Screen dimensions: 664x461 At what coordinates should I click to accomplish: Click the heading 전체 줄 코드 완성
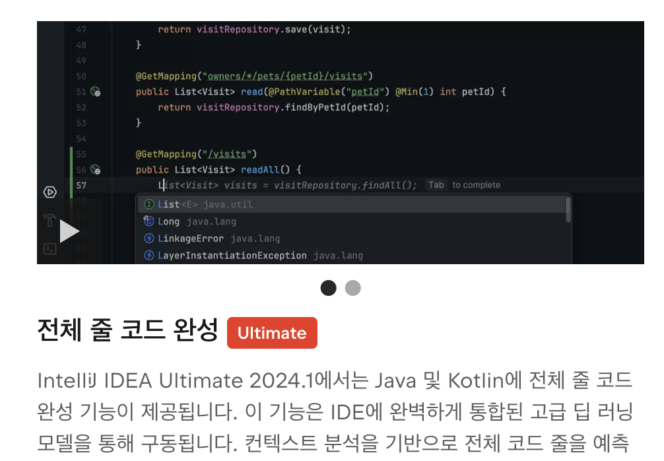pos(127,330)
